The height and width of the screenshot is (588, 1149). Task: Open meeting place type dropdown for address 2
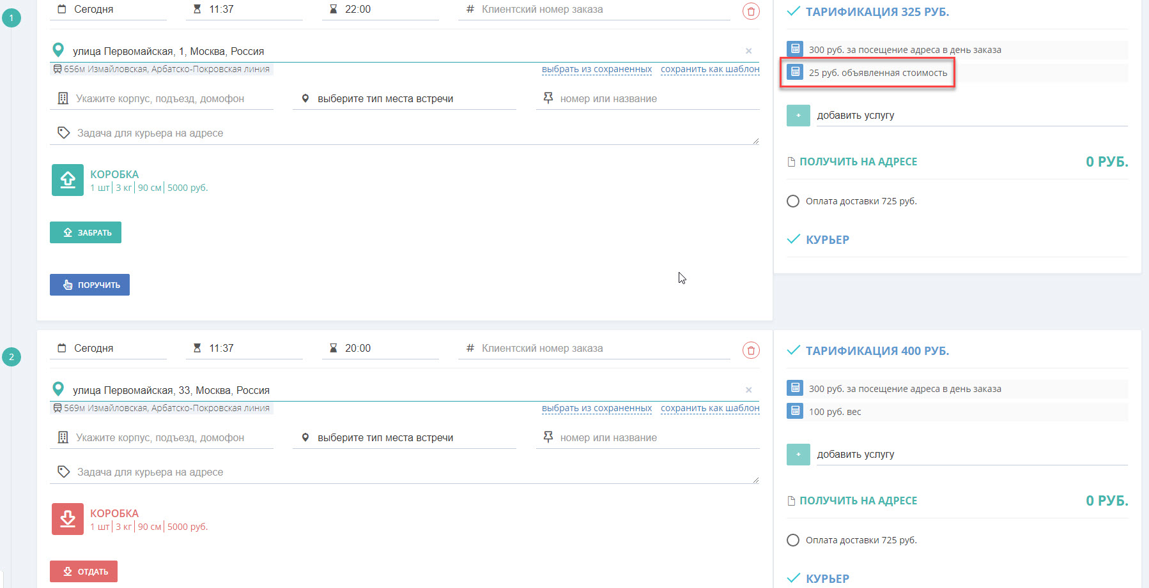[405, 438]
